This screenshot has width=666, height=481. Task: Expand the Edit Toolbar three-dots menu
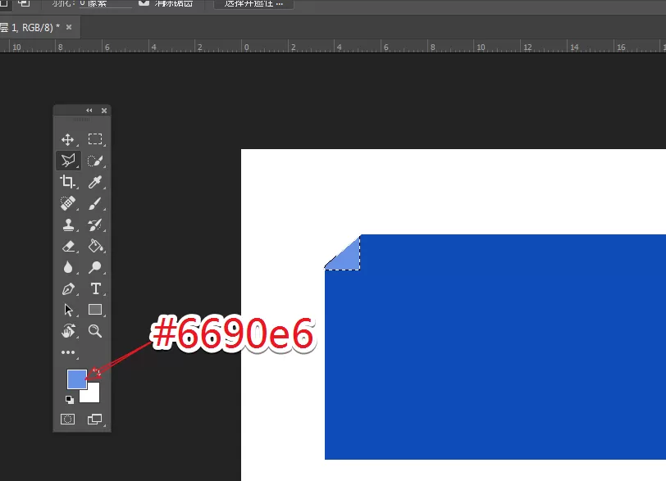coord(68,352)
